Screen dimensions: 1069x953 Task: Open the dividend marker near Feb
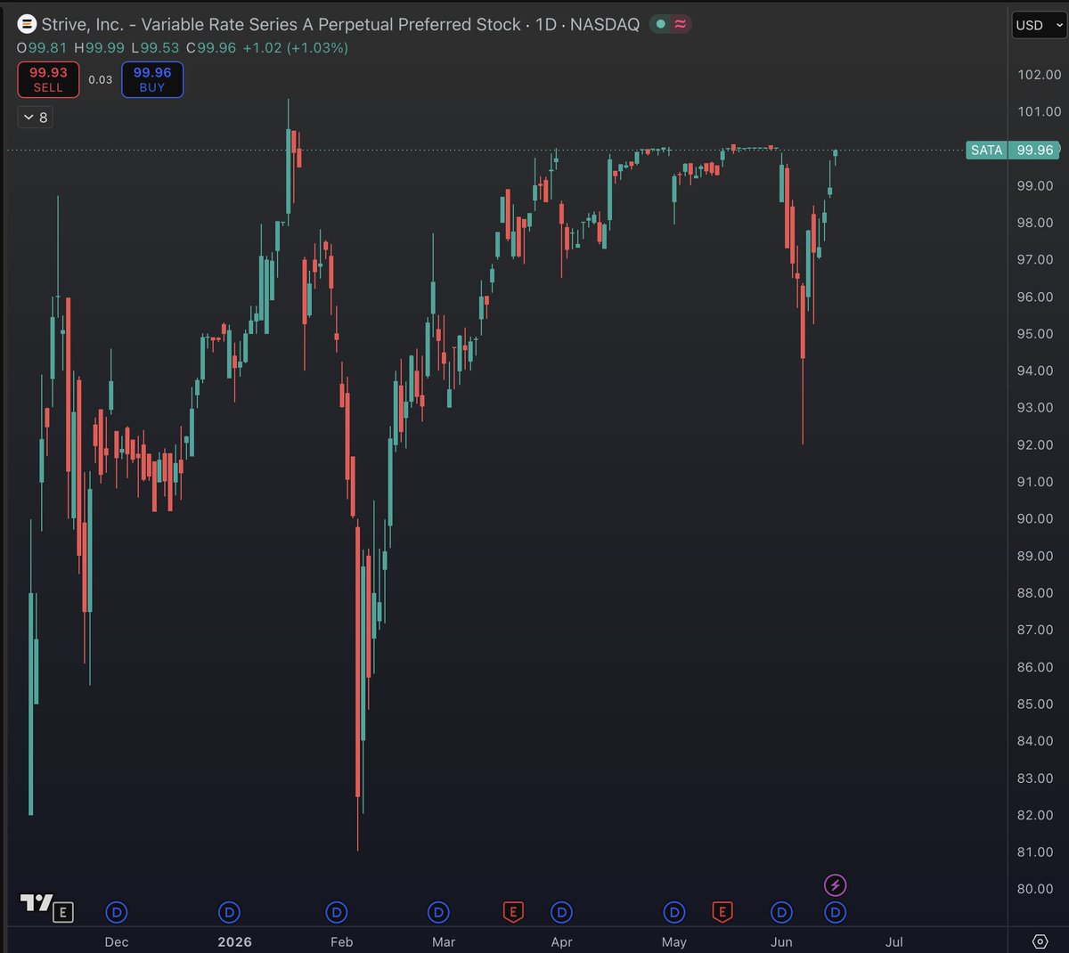[336, 912]
